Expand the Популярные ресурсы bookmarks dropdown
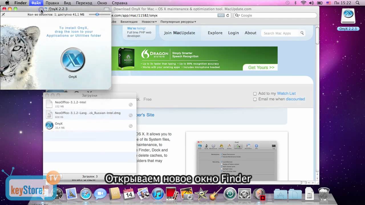Viewport: 365px width, 205px height. pos(178,22)
